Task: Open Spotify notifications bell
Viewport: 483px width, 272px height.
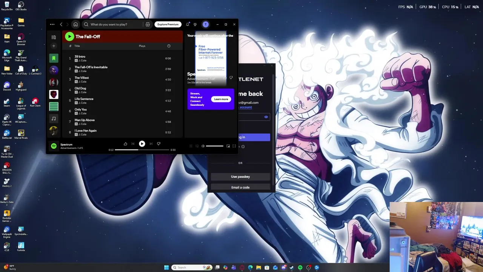Action: [188, 24]
